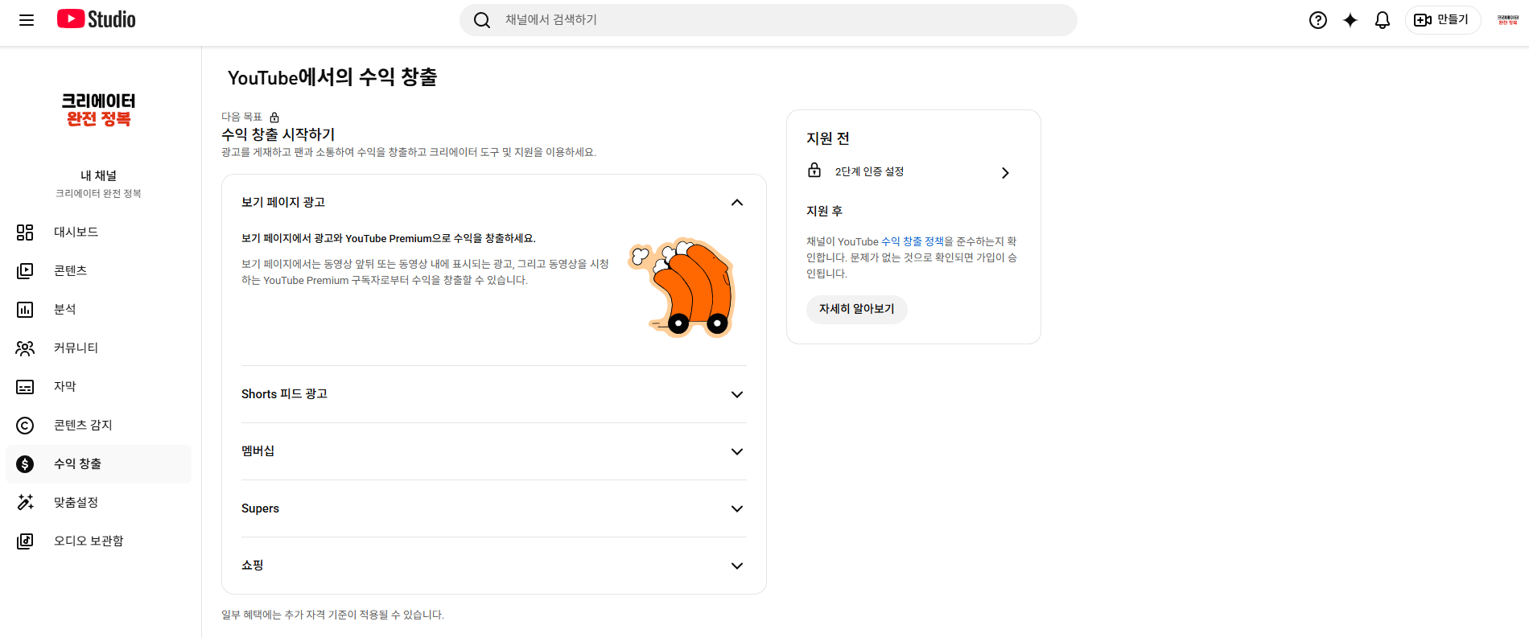Click the 내 채널 label
The height and width of the screenshot is (638, 1529).
point(98,175)
